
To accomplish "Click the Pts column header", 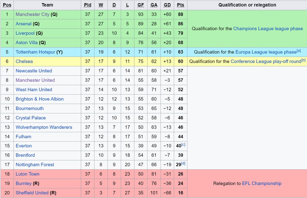I will (x=181, y=5).
